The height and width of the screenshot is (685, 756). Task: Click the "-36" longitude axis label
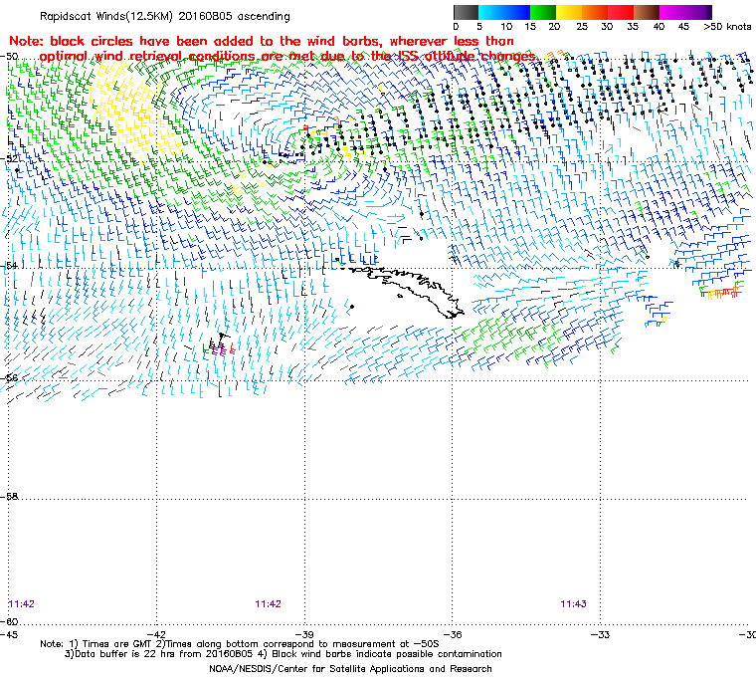pyautogui.click(x=453, y=634)
